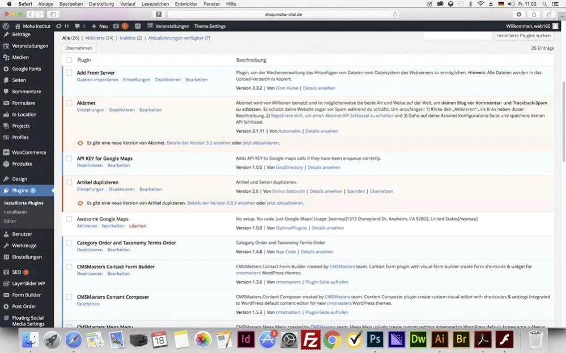The width and height of the screenshot is (566, 353).
Task: Click the macOS Spotlight search icon
Action: [544, 3]
